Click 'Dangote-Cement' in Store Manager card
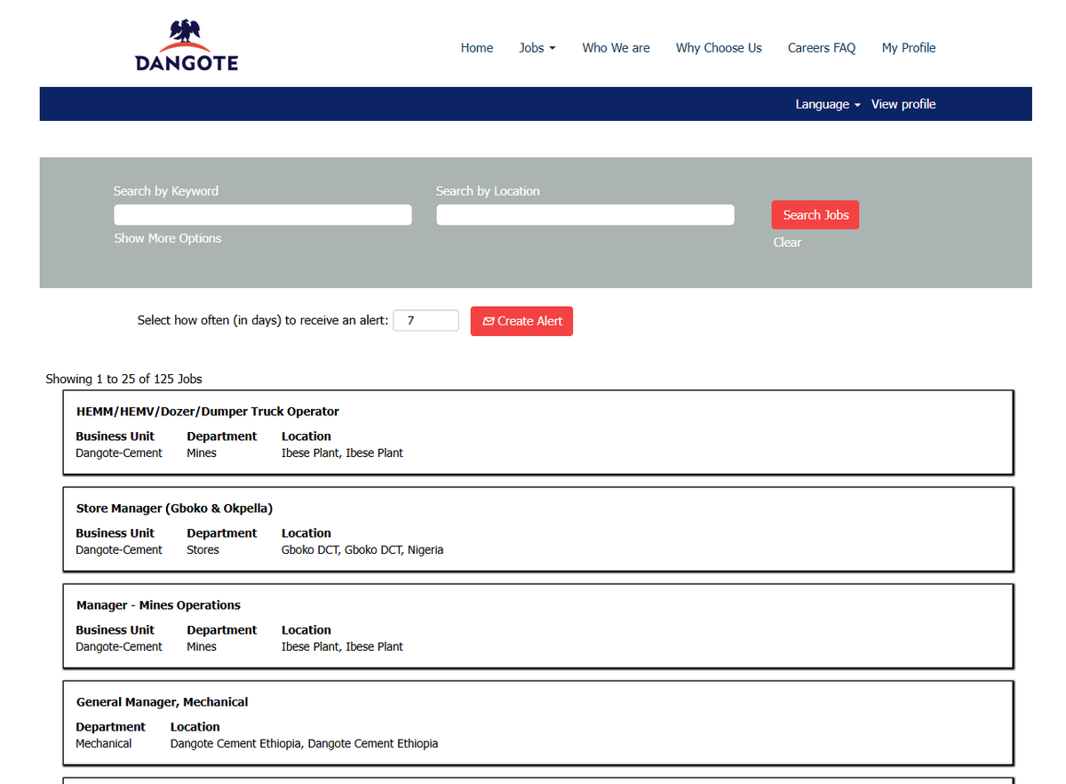 pos(119,550)
